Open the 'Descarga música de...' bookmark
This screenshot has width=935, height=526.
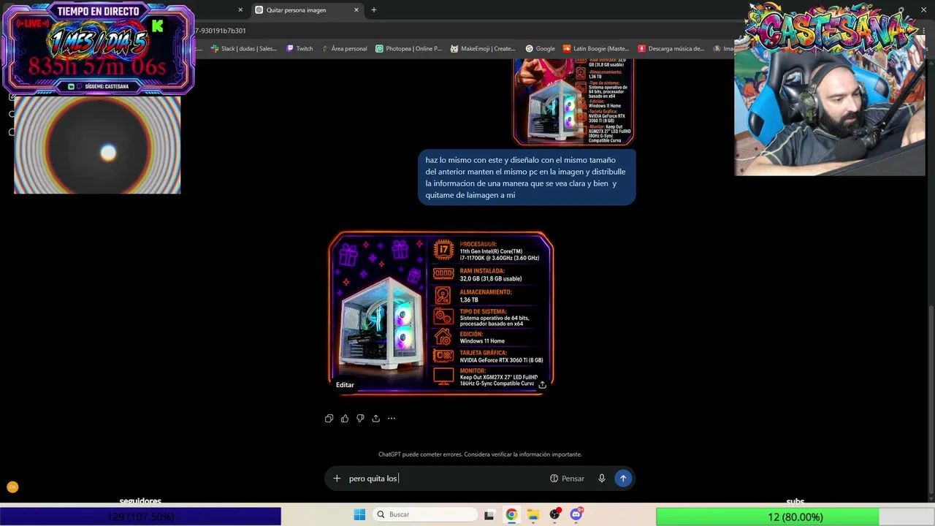(x=671, y=49)
